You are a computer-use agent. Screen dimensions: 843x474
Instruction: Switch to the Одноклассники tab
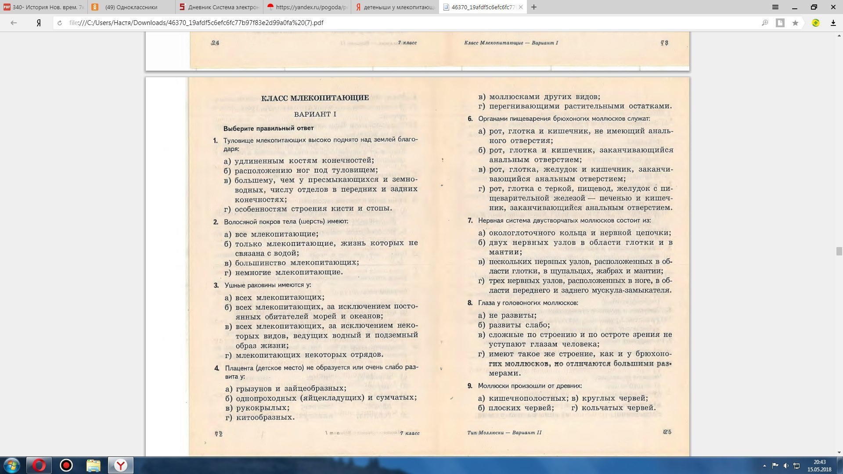tap(132, 7)
